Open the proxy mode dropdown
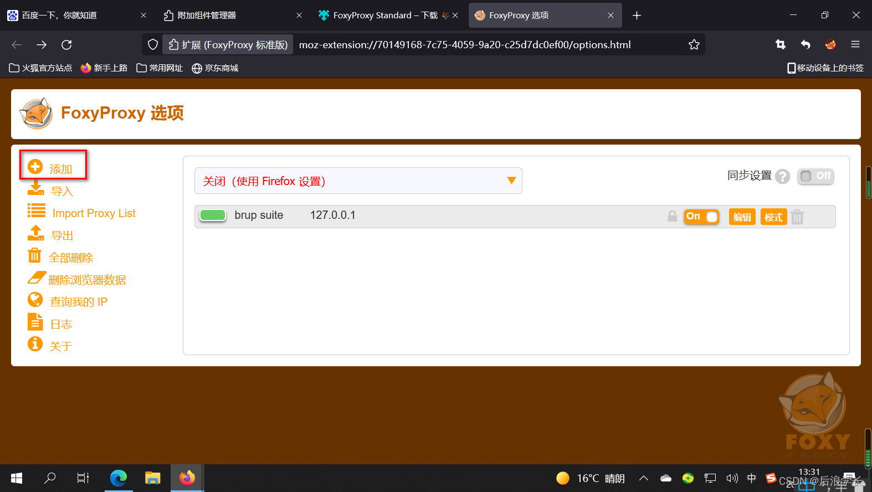 pyautogui.click(x=358, y=181)
